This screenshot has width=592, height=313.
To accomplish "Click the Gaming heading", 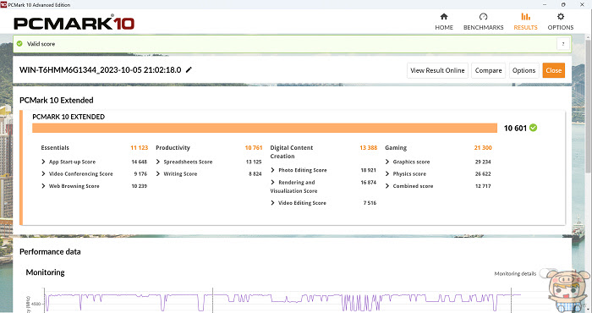I will pos(396,148).
